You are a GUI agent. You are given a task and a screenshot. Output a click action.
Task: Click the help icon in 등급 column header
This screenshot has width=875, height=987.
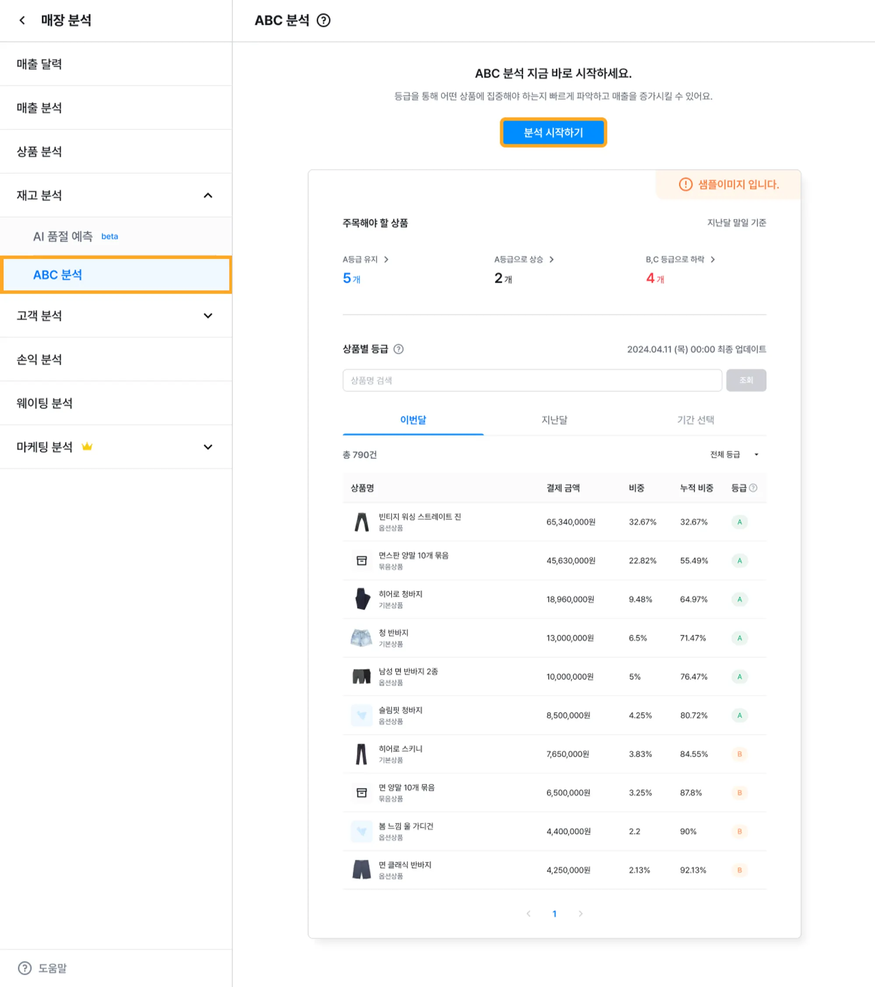753,488
